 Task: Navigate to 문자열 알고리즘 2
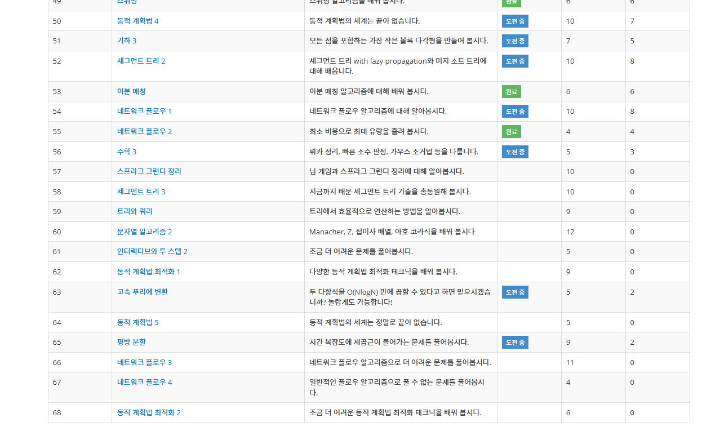click(144, 232)
